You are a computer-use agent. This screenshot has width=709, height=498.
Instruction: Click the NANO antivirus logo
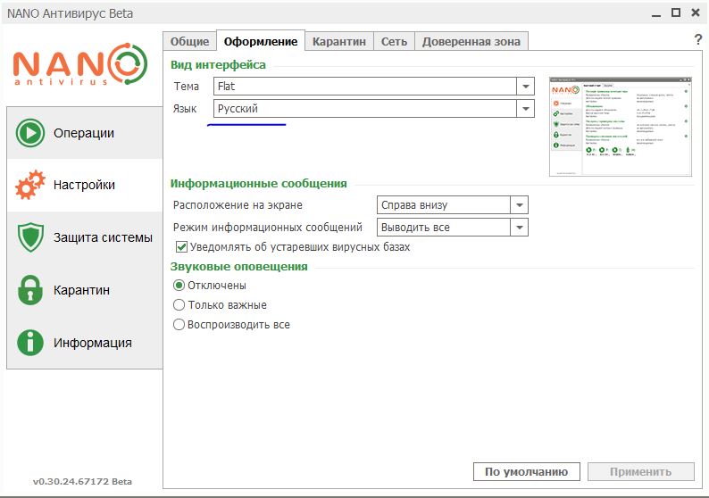click(79, 65)
